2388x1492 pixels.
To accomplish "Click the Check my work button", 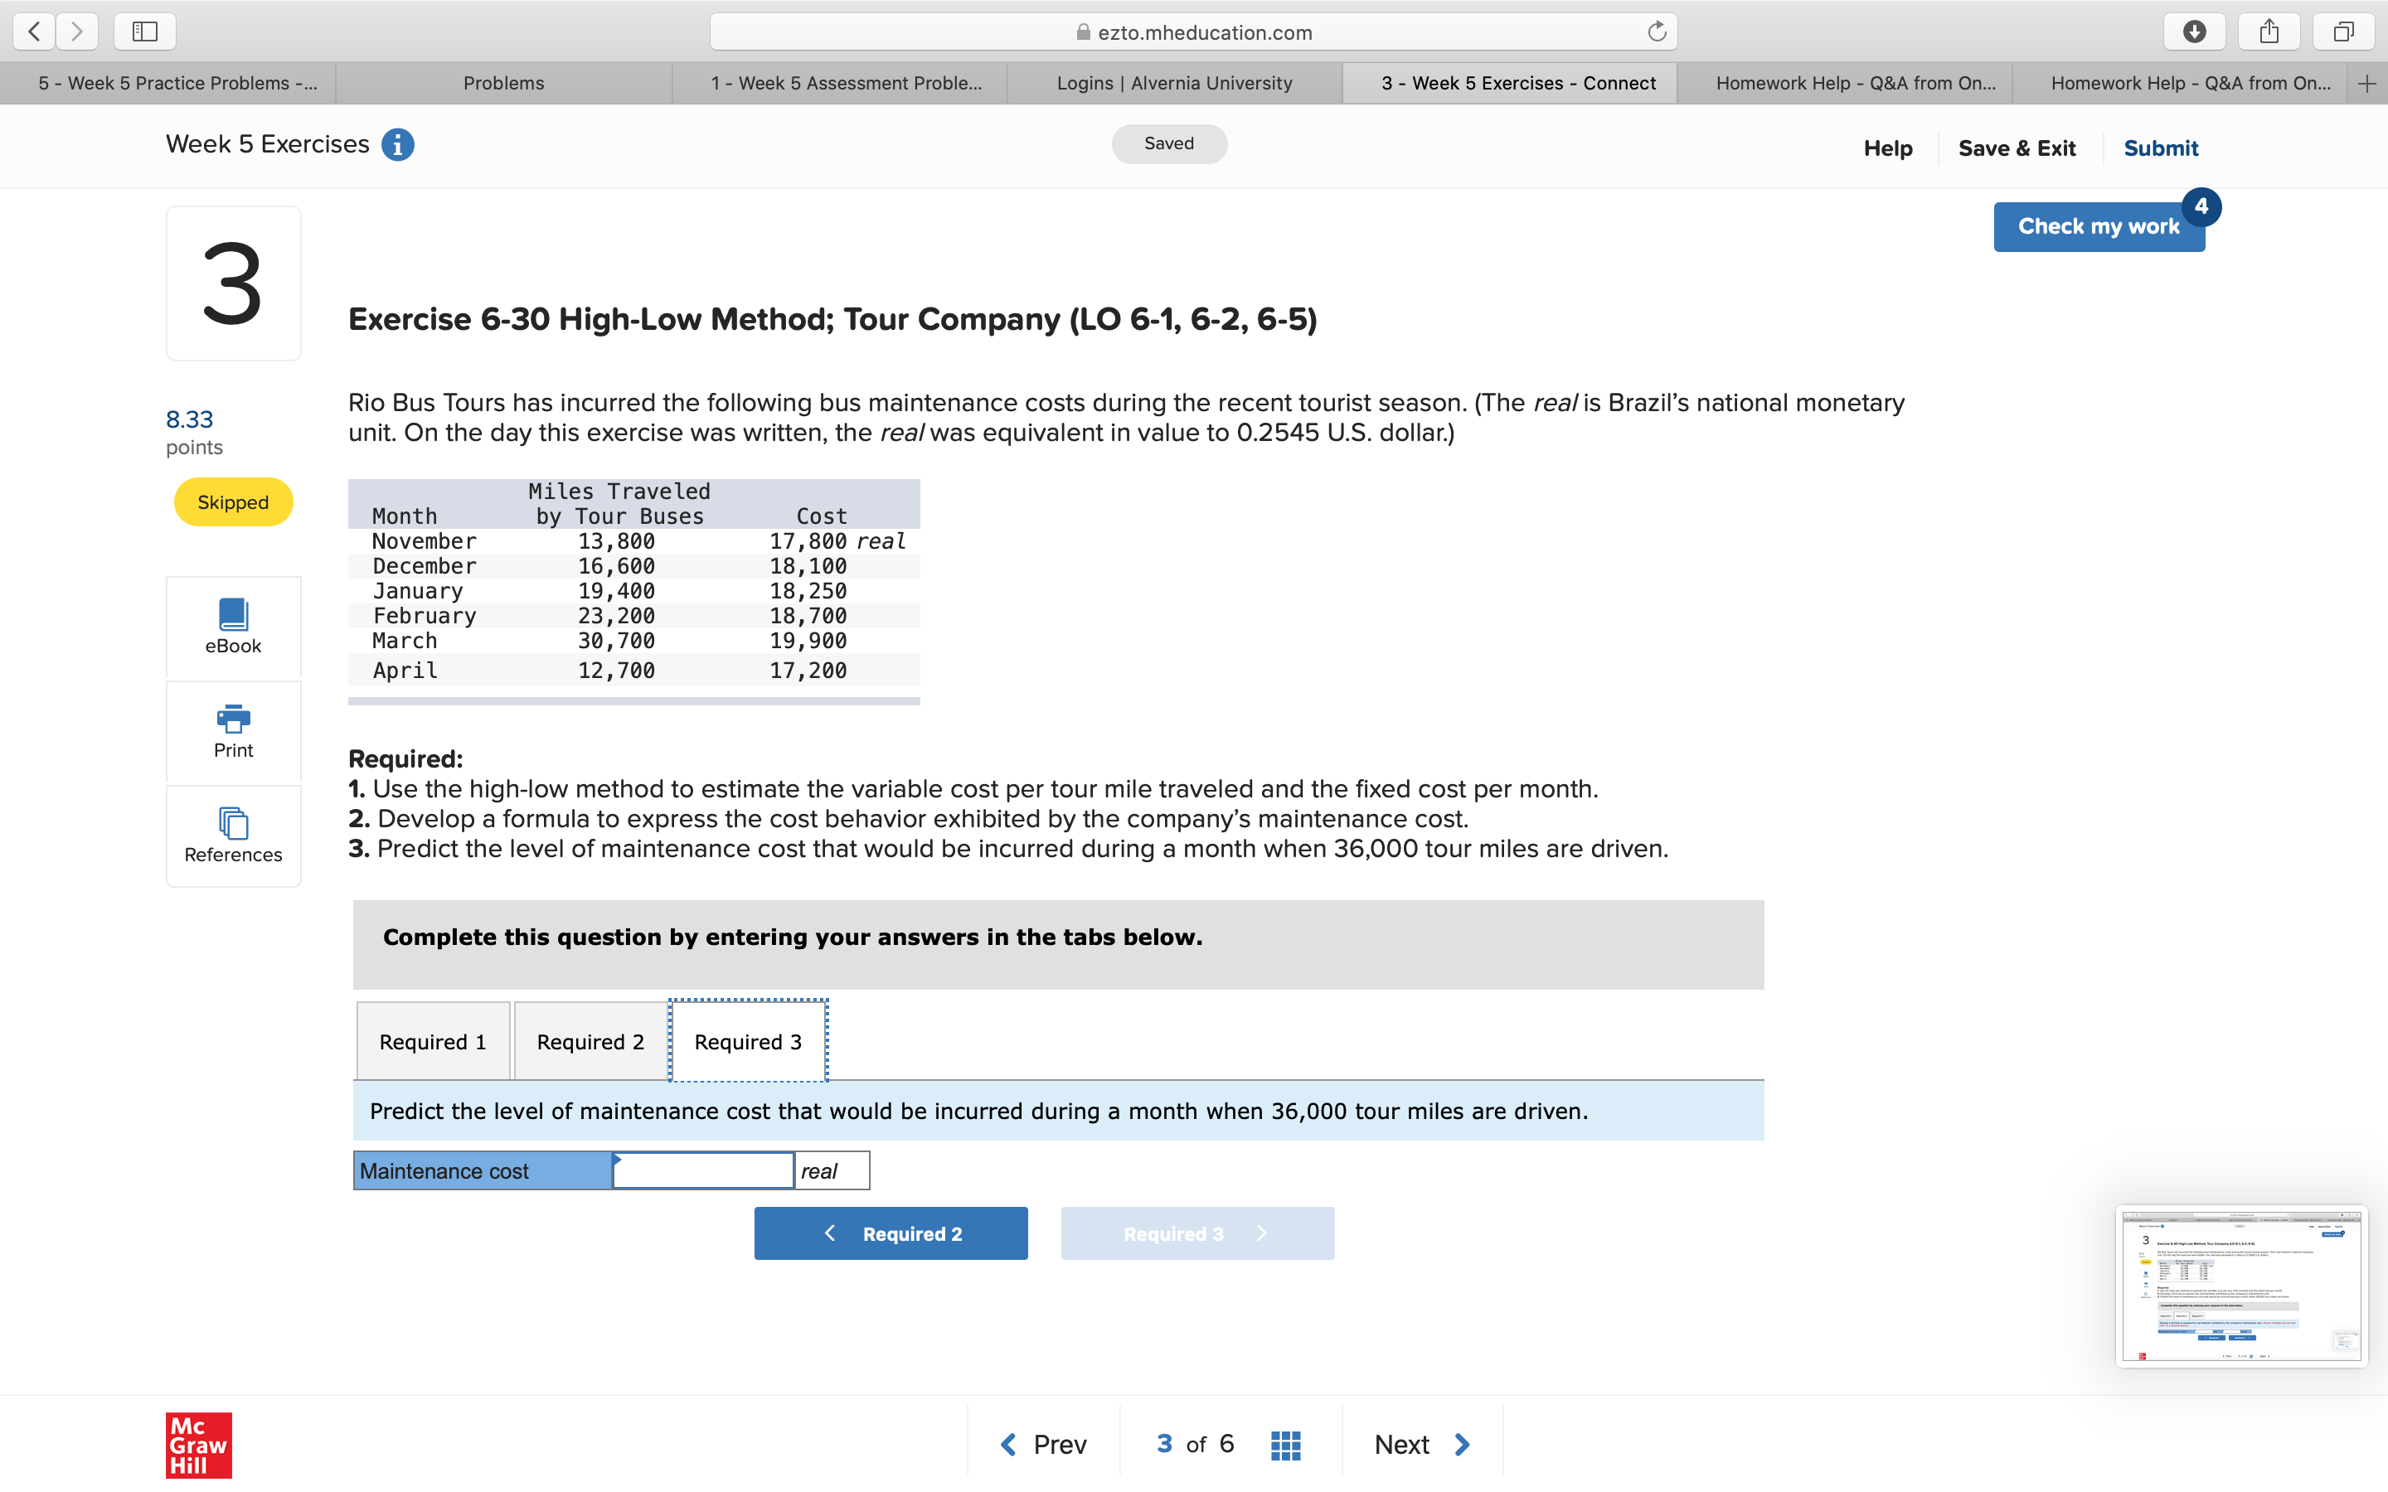I will coord(2099,226).
